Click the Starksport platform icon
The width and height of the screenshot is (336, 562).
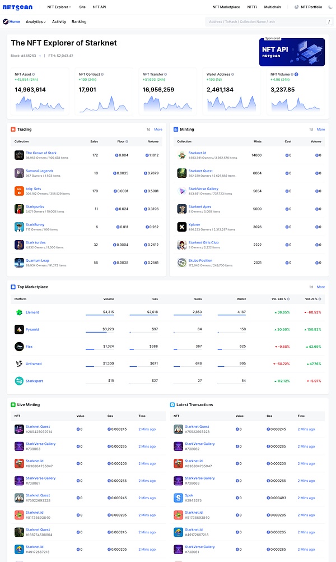click(19, 381)
